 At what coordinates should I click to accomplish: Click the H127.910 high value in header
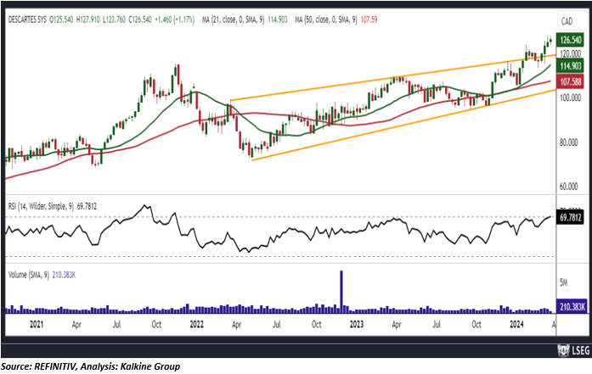tap(88, 20)
